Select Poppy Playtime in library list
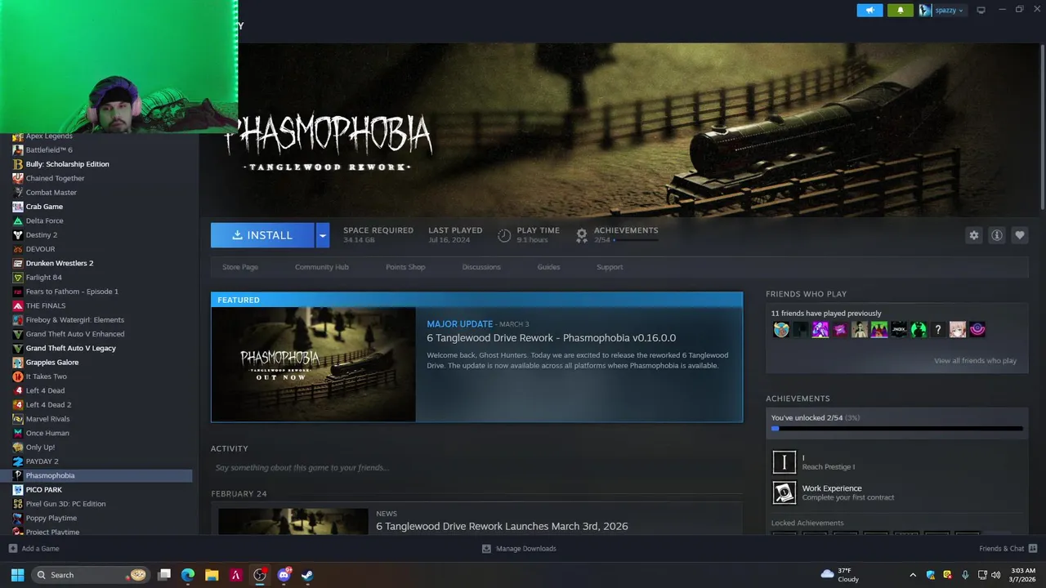Viewport: 1046px width, 588px height. pyautogui.click(x=51, y=518)
